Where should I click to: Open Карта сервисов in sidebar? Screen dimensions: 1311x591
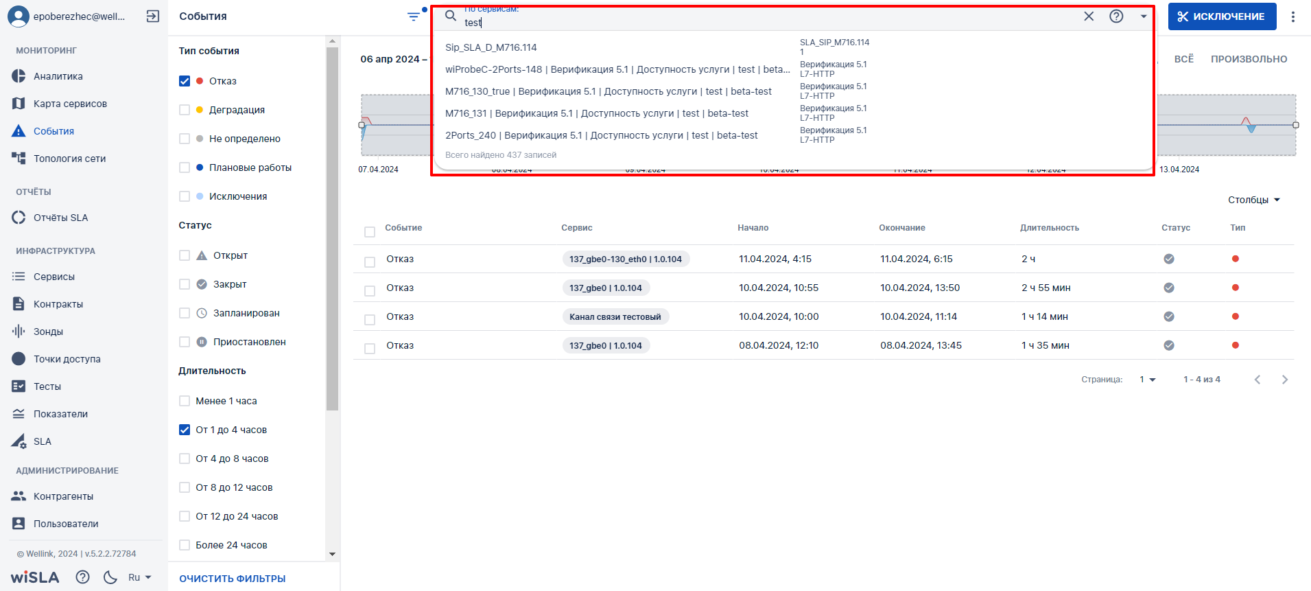click(x=59, y=104)
